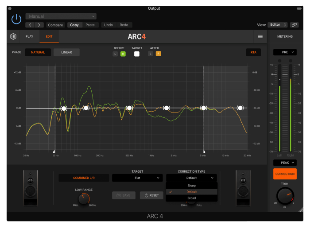Open the PRE metering dropdown
Viewport: 310px width, 229px height.
[285, 52]
